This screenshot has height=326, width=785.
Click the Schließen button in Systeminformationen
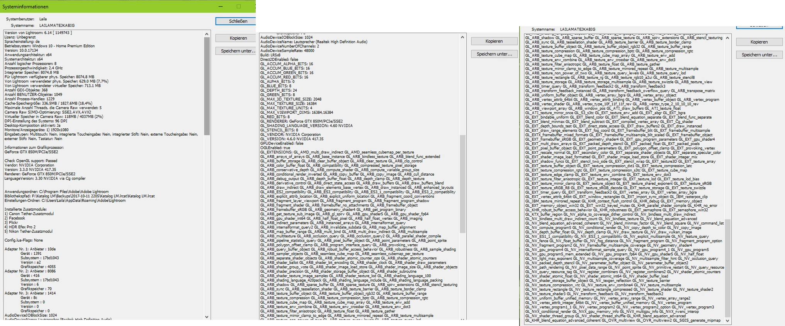(236, 21)
